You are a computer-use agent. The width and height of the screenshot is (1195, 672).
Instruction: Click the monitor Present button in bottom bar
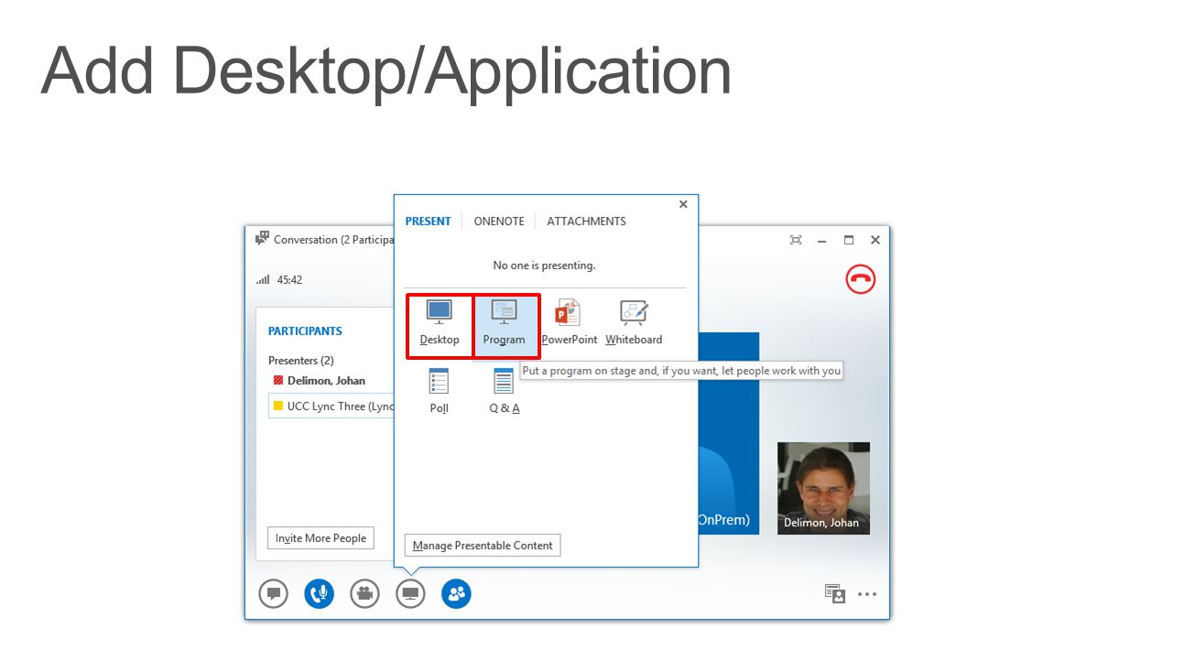tap(410, 593)
